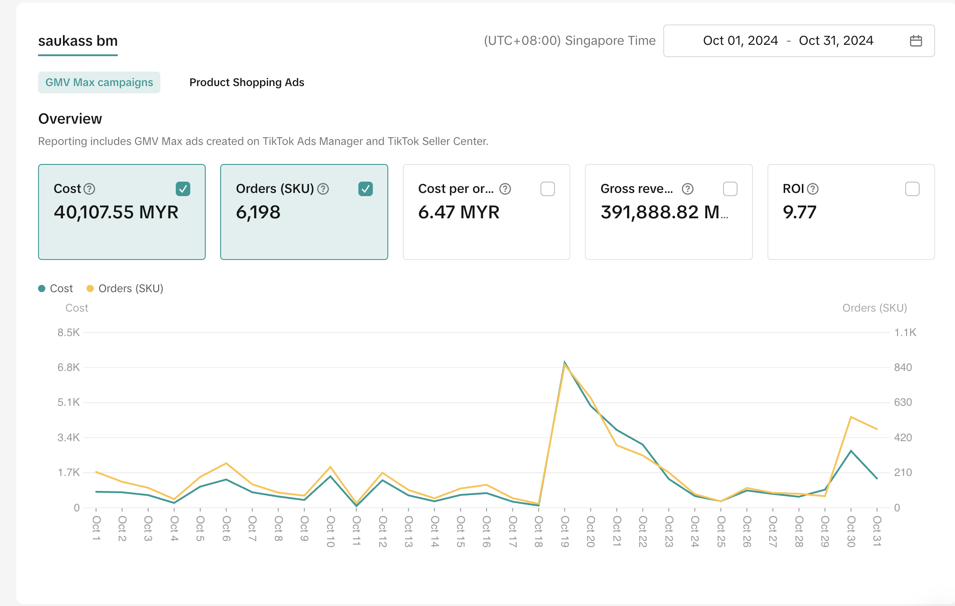Uncheck the Orders (SKU) metric checkbox
Image resolution: width=955 pixels, height=606 pixels.
click(x=366, y=189)
